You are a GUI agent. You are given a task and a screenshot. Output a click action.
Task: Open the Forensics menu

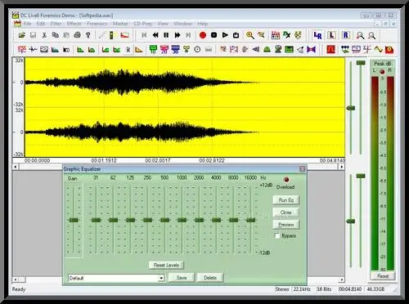(x=97, y=24)
